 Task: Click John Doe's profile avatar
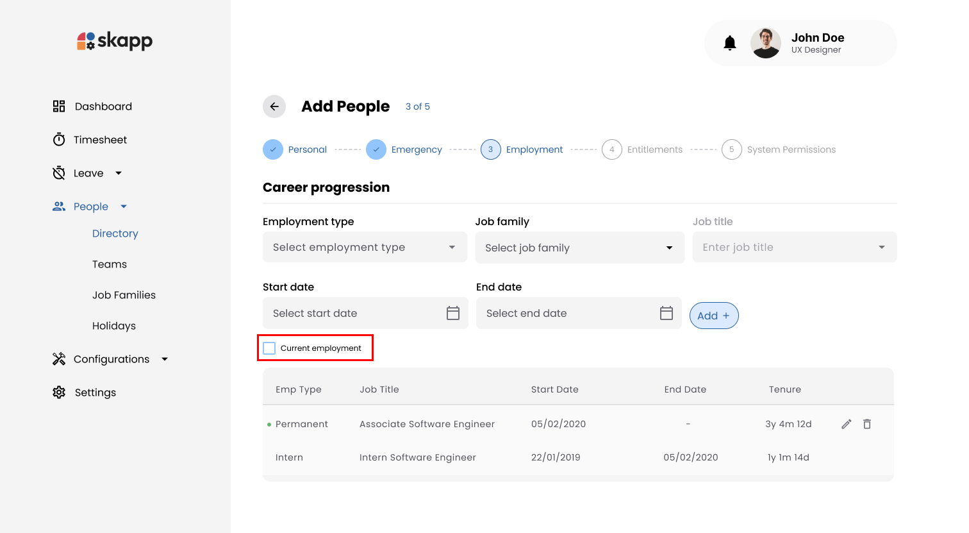tap(765, 43)
